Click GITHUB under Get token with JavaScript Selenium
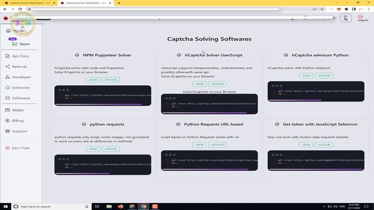This screenshot has width=374, height=210. pos(324,145)
